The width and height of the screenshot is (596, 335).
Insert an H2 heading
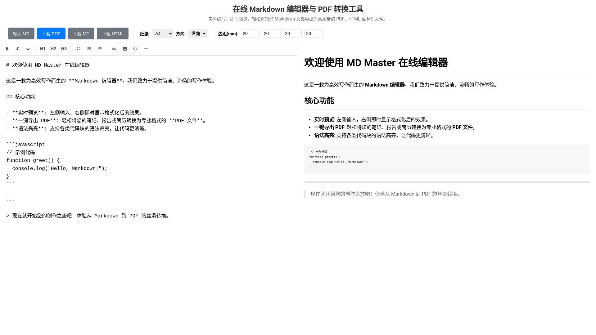(x=53, y=49)
